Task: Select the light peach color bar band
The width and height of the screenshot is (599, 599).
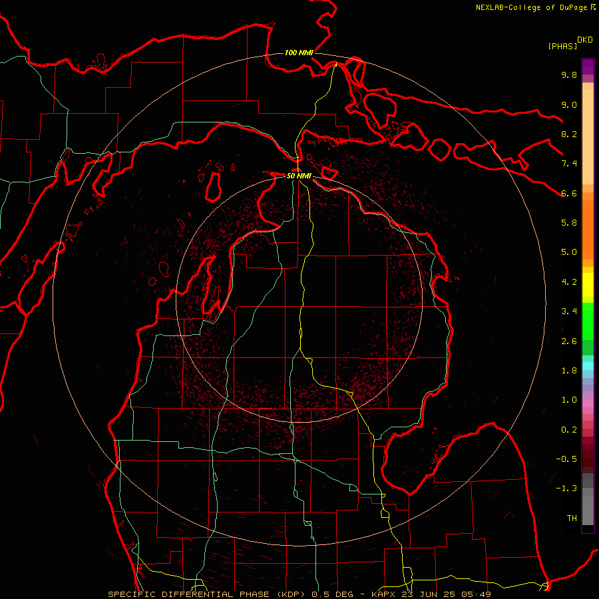Action: click(588, 136)
